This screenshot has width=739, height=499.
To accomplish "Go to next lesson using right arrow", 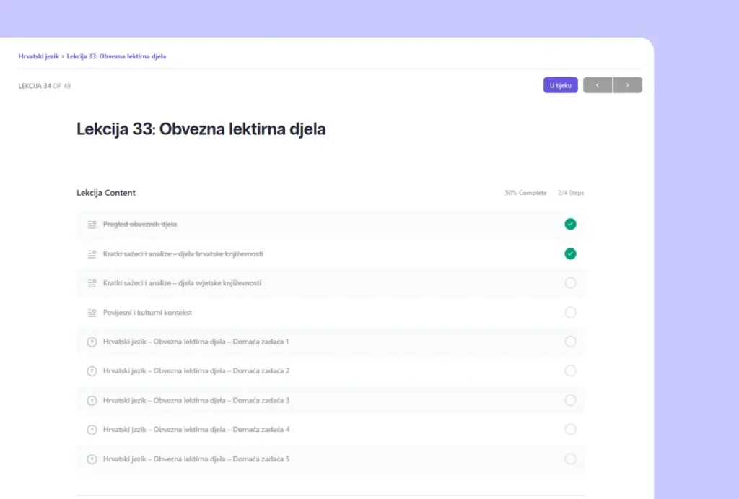I will [627, 85].
